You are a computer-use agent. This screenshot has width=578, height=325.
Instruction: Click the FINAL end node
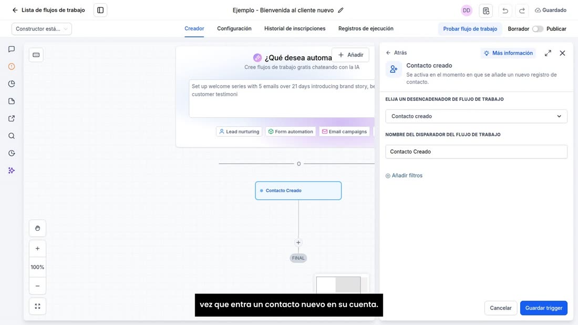click(298, 258)
